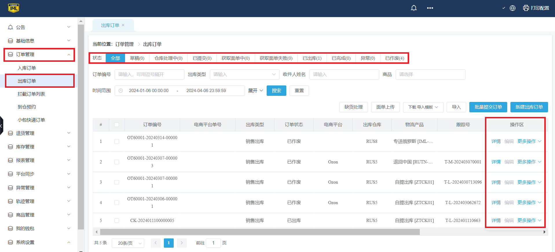This screenshot has height=252, width=555.
Task: Click the sidebar collapse handle
Action: pyautogui.click(x=1, y=126)
